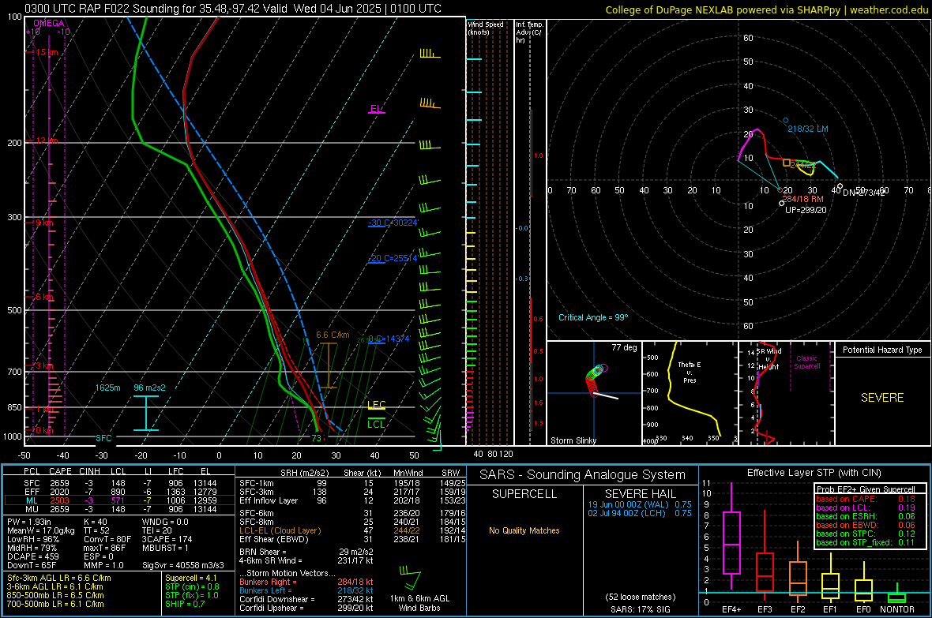The height and width of the screenshot is (618, 932).
Task: Click the '96 m2s2' inflow SRH label
Action: click(150, 388)
